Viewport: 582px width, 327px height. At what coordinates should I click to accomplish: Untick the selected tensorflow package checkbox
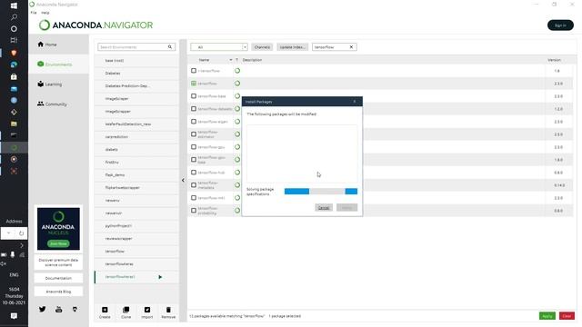point(194,84)
